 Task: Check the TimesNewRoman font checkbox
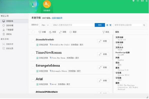coord(33,54)
